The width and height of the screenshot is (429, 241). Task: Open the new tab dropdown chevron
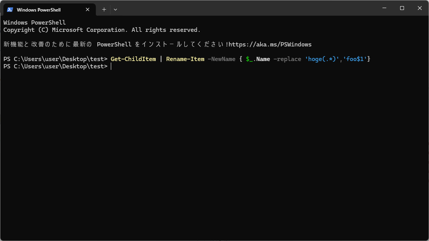(x=115, y=9)
